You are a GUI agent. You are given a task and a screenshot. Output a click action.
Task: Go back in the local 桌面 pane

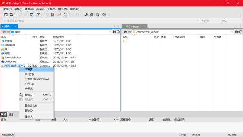pyautogui.click(x=4, y=32)
